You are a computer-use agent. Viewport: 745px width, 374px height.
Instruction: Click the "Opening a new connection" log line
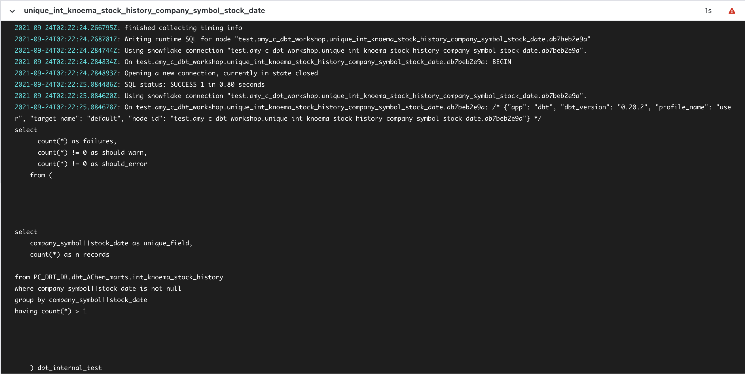[221, 73]
